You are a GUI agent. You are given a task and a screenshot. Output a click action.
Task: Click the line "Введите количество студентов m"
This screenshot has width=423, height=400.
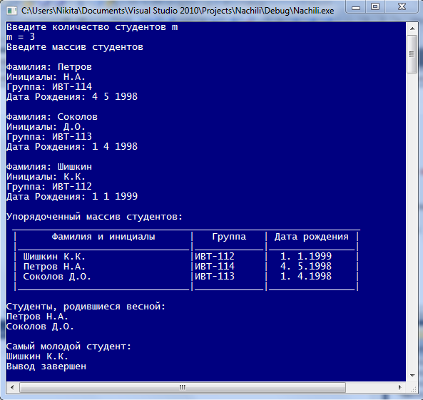92,27
